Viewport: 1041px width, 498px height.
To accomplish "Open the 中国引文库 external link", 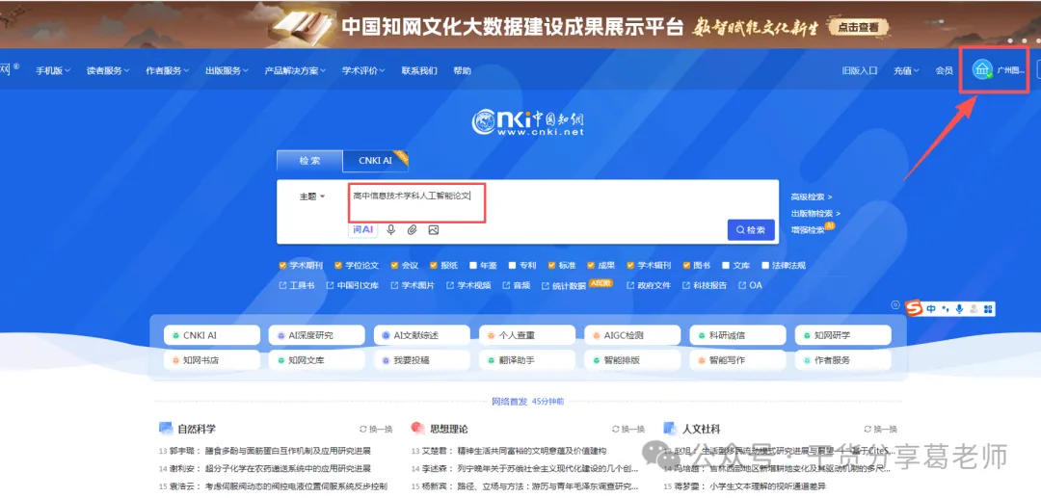I will pos(353,285).
